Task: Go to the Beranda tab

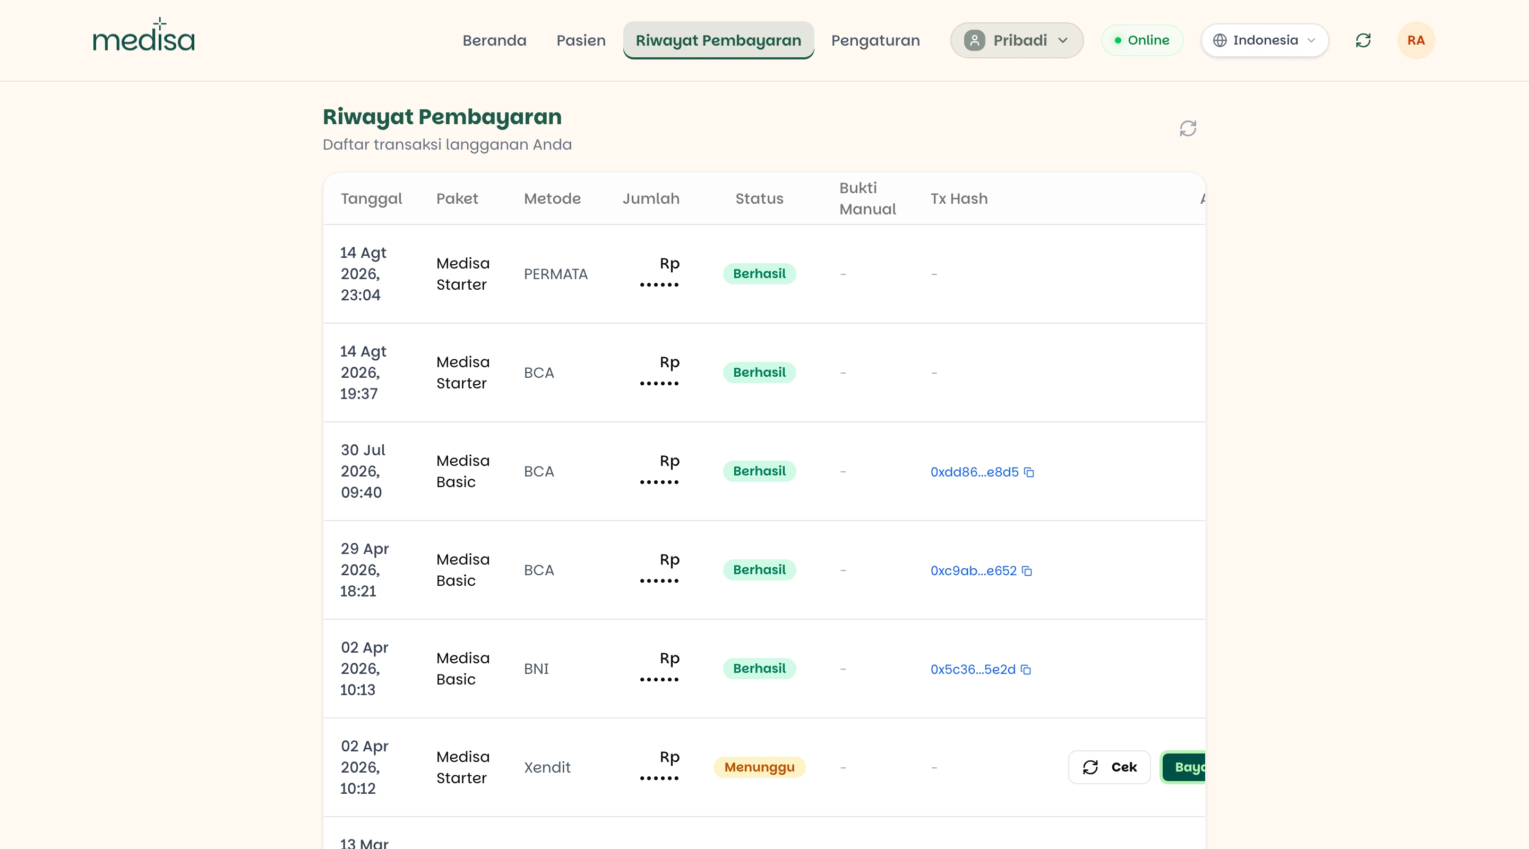Action: 494,40
